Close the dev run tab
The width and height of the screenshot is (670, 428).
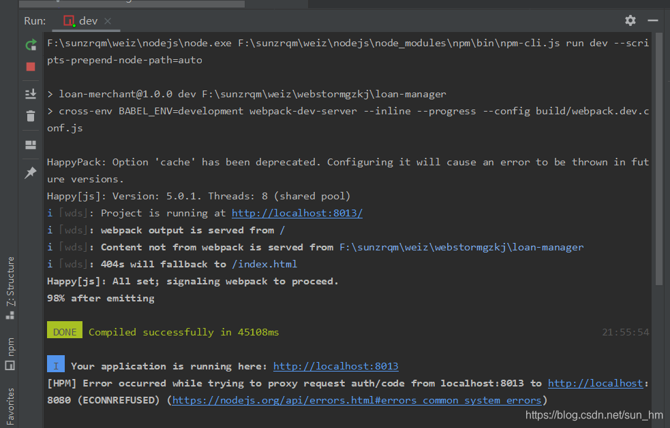(x=108, y=21)
